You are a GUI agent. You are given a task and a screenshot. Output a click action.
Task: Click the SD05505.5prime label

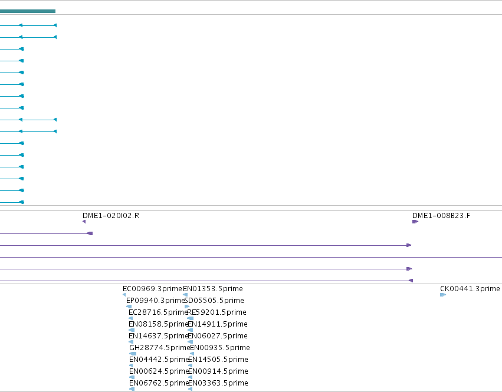click(214, 301)
